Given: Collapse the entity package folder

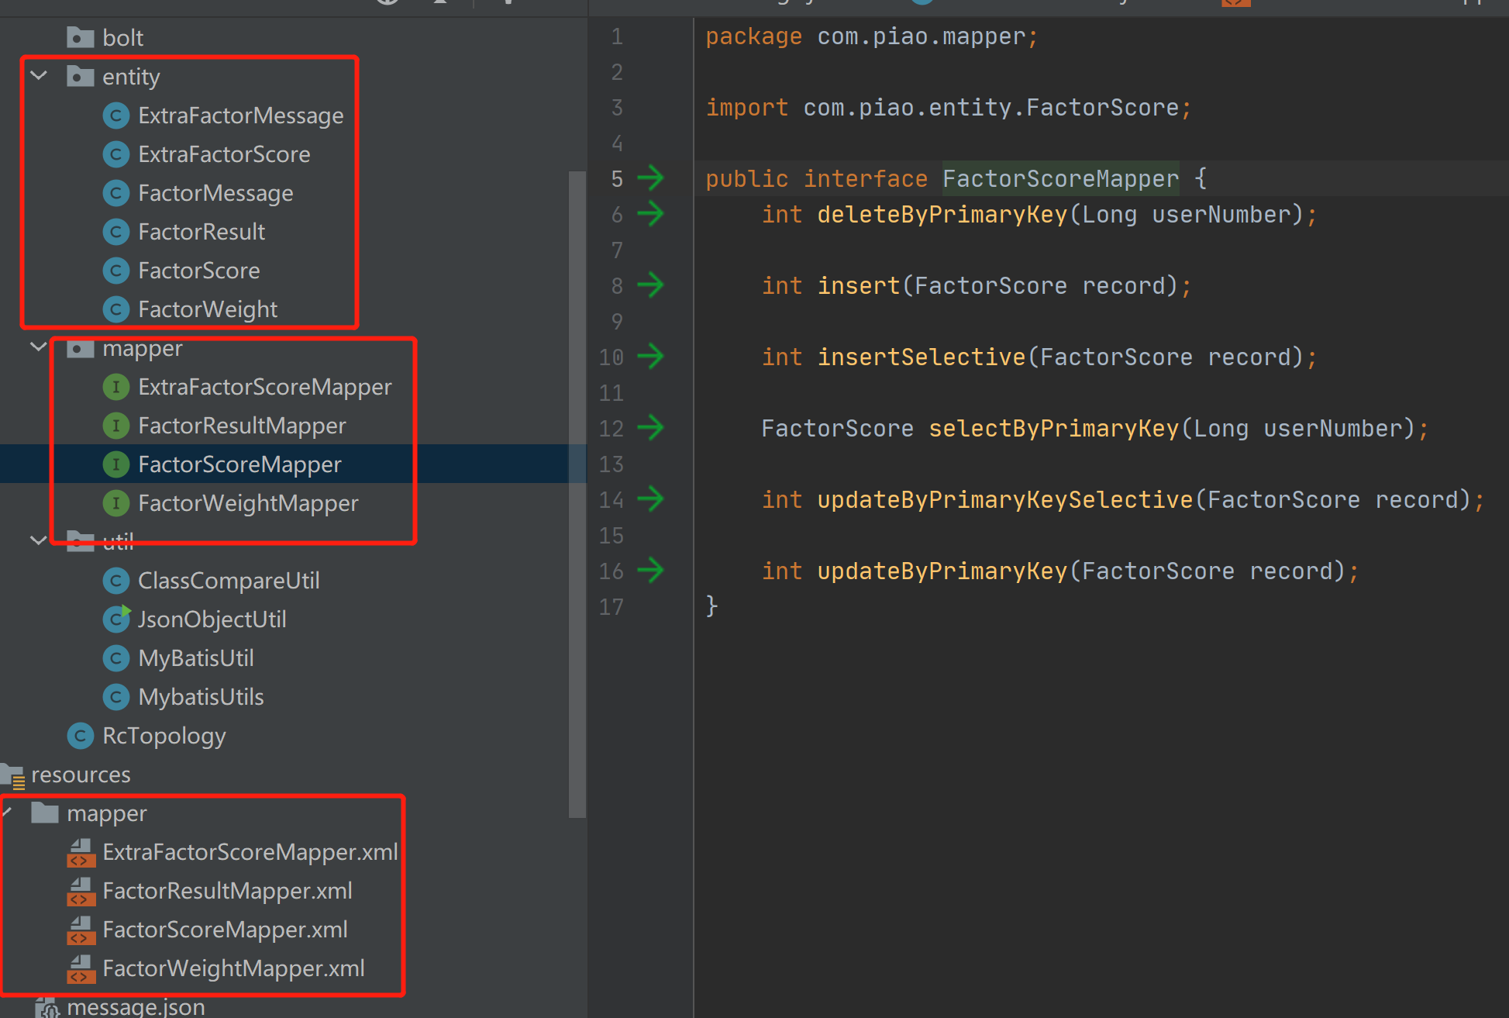Looking at the screenshot, I should [39, 76].
